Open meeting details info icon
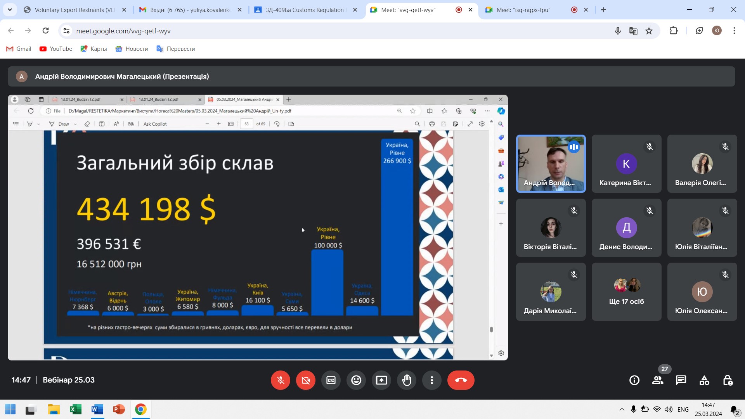Image resolution: width=745 pixels, height=419 pixels. coord(634,380)
